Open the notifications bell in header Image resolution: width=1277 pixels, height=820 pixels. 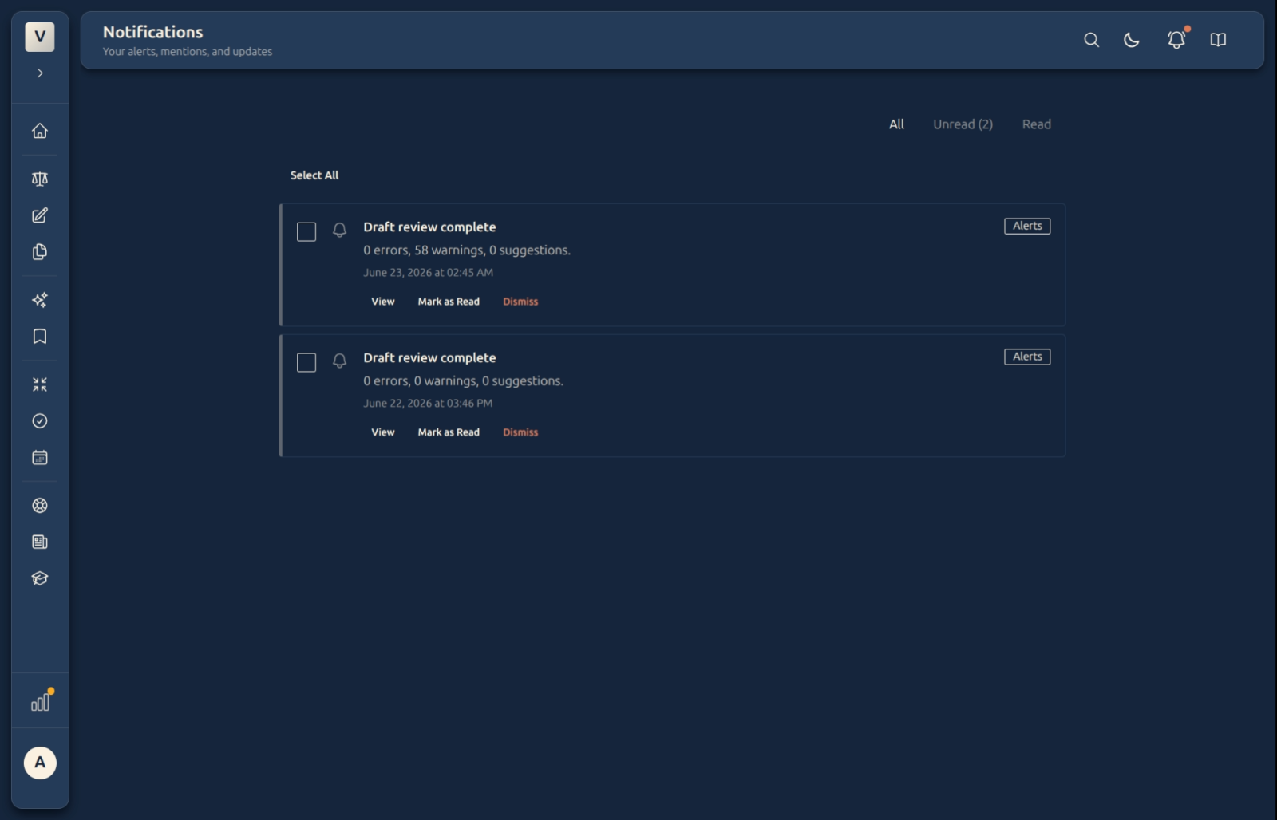[x=1176, y=40]
